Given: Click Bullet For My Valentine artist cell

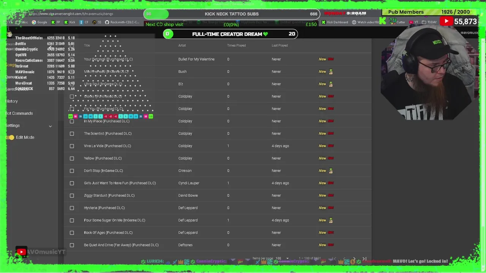Looking at the screenshot, I should (196, 59).
